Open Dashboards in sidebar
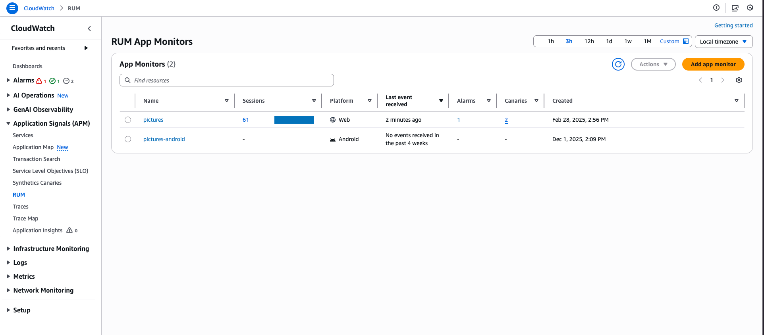 click(27, 66)
